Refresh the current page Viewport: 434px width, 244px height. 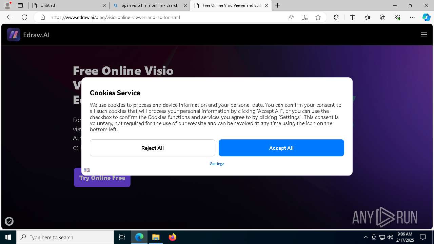pyautogui.click(x=24, y=17)
